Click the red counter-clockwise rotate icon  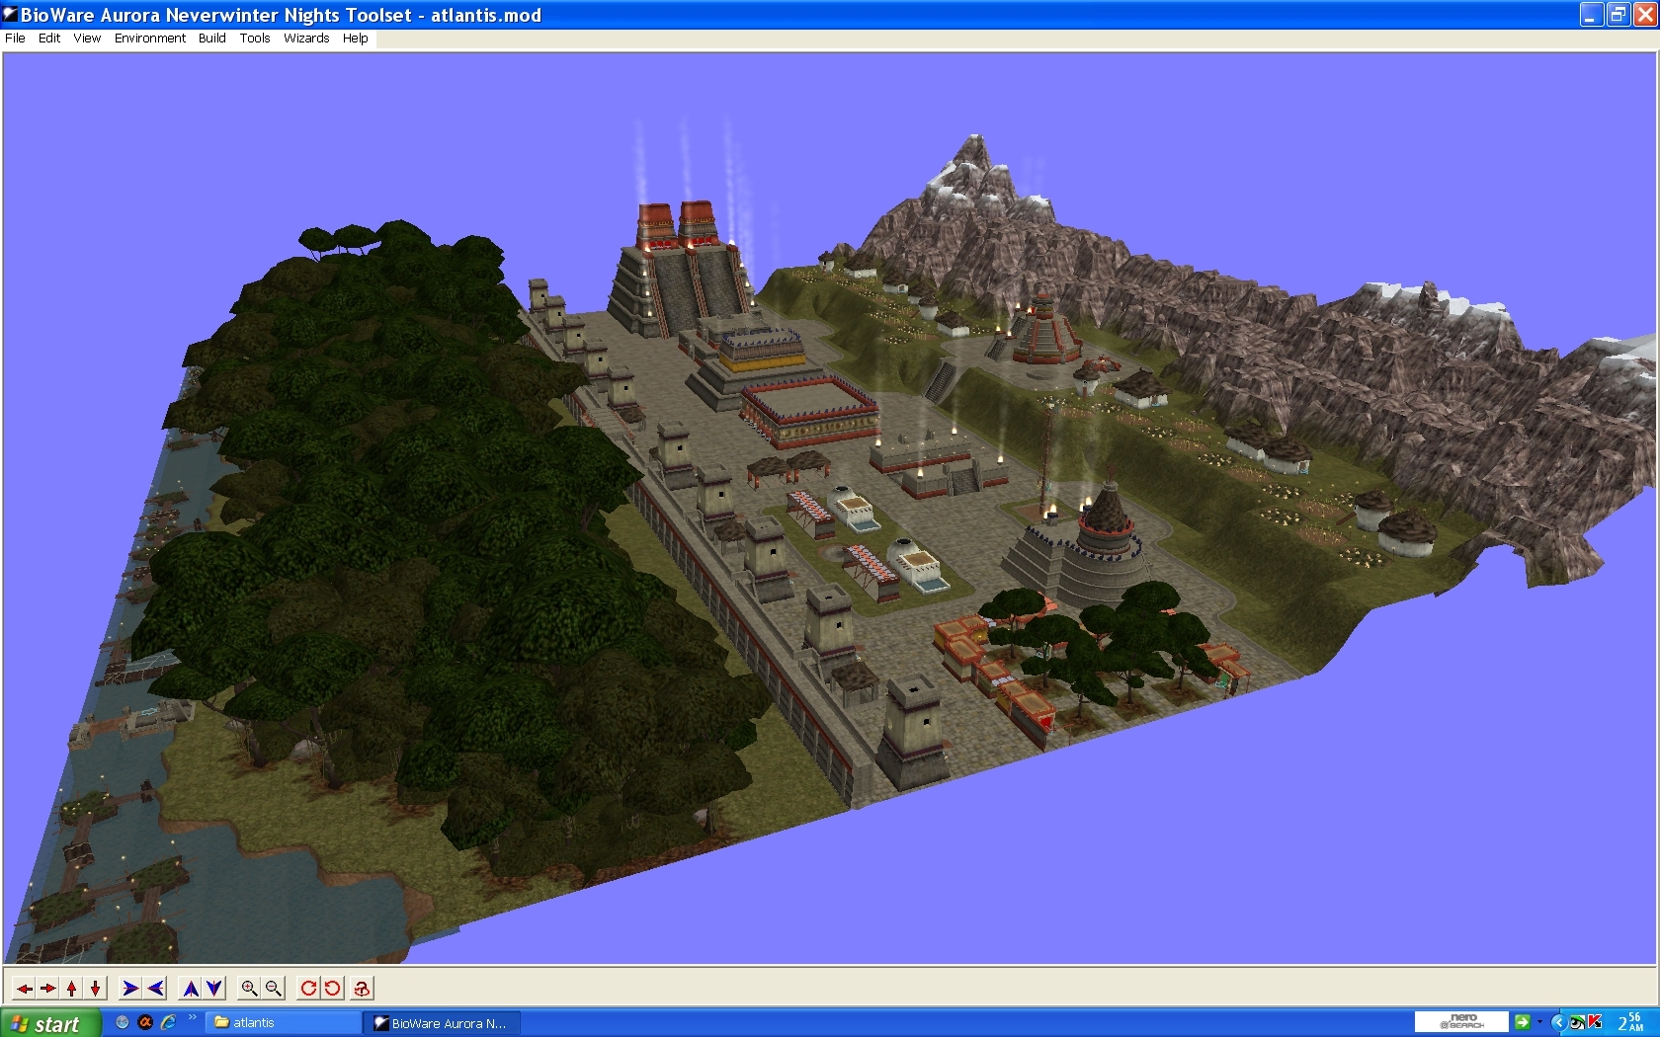click(x=333, y=988)
